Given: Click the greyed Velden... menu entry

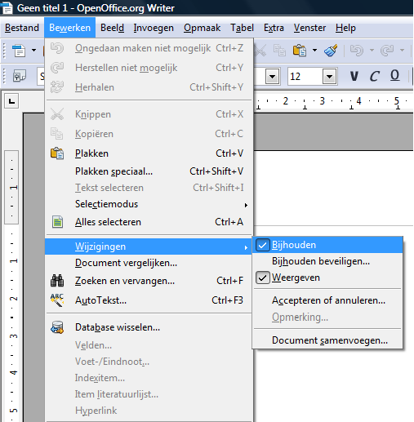Looking at the screenshot, I should pos(149,345).
